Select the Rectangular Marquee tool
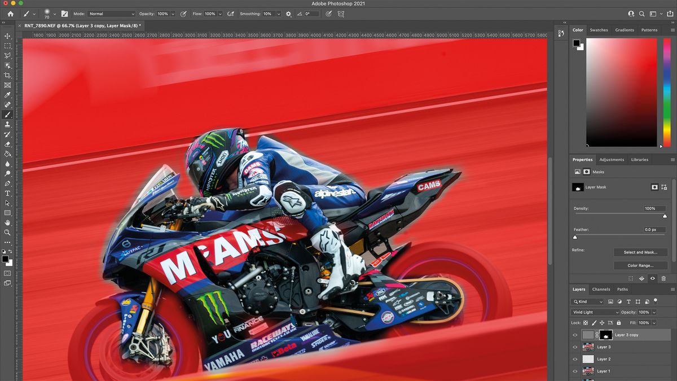The height and width of the screenshot is (381, 677). (7, 46)
